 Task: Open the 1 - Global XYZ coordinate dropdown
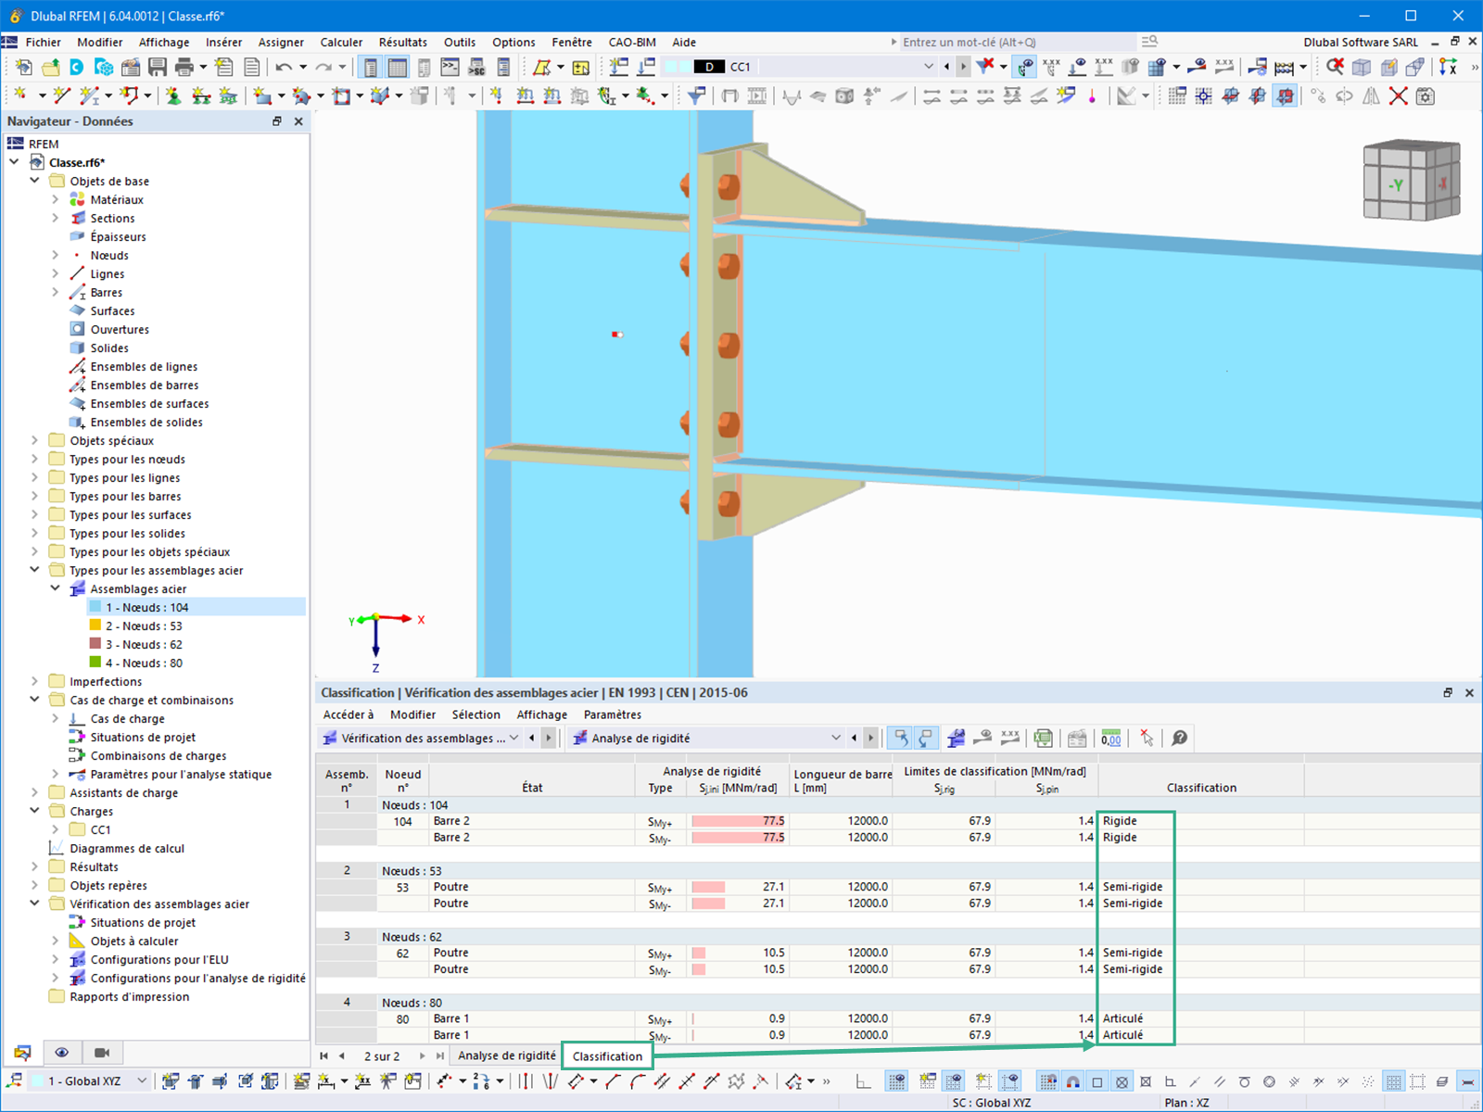click(x=142, y=1080)
